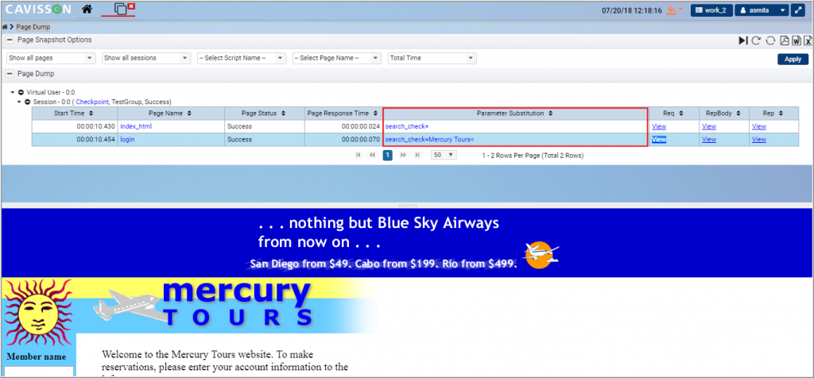
Task: Toggle full screen with the expand arrows button
Action: (797, 10)
